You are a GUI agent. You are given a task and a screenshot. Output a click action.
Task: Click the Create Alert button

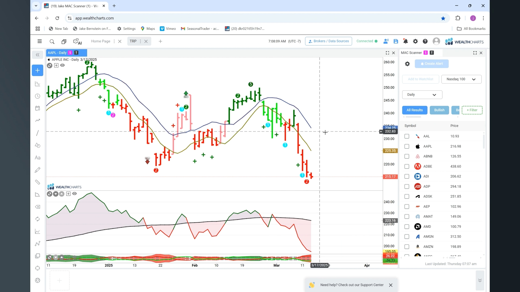coord(431,64)
